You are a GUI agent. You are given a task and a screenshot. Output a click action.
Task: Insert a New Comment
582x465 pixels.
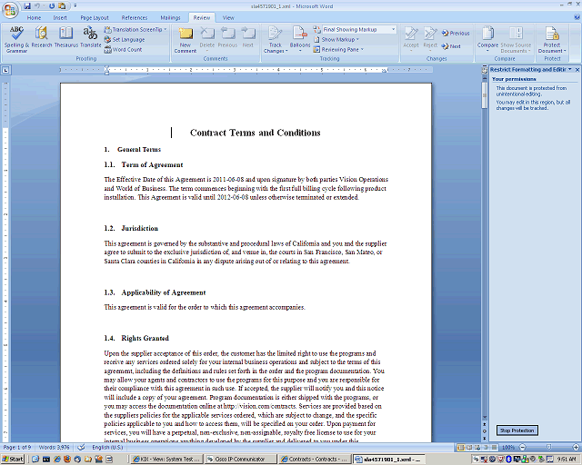click(x=186, y=39)
